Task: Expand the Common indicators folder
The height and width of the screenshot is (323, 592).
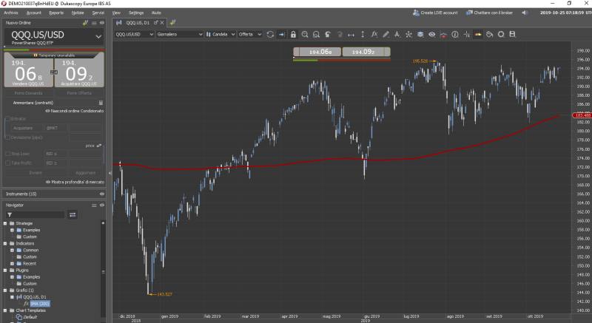Action: pyautogui.click(x=13, y=250)
